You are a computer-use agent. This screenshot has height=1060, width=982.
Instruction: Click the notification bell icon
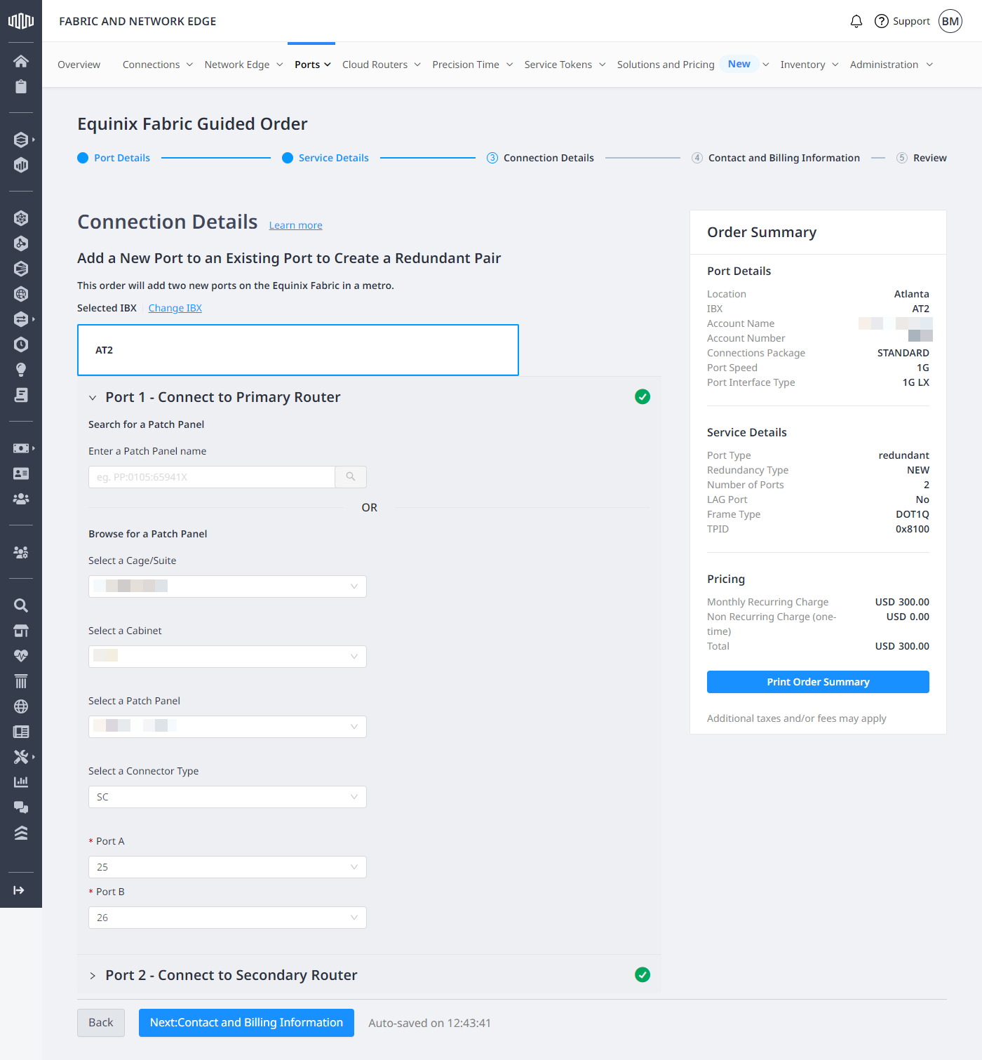click(856, 21)
